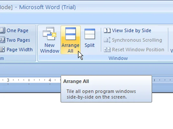This screenshot has height=129, width=173.
Task: Choose the Two Pages text label
Action: (18, 40)
